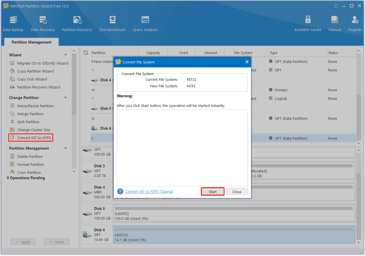
Task: Select the G: partition row
Action: (223, 118)
